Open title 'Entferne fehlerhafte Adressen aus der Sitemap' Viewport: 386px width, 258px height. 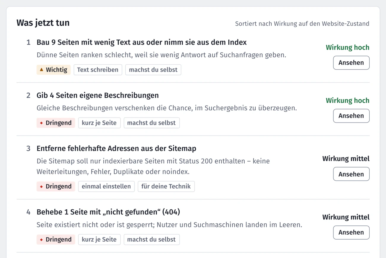pos(116,149)
